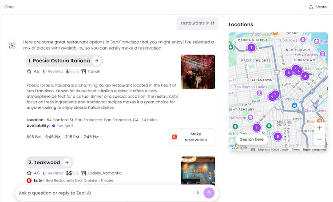Click map marker number 3

(289, 73)
